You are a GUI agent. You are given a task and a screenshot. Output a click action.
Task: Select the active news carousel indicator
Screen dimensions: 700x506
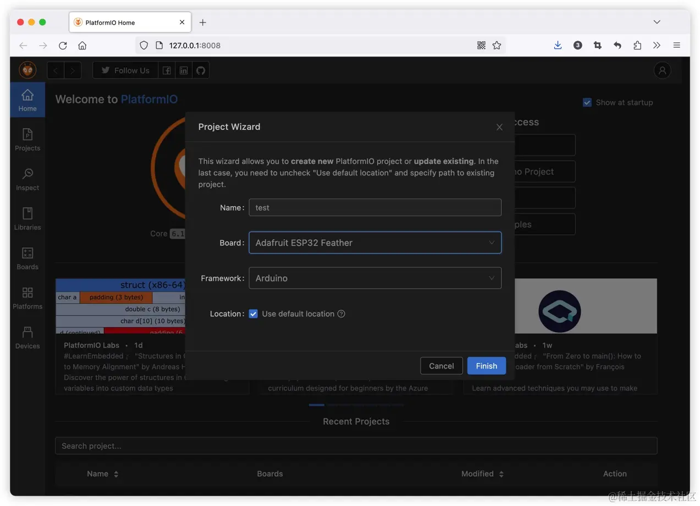pos(316,405)
